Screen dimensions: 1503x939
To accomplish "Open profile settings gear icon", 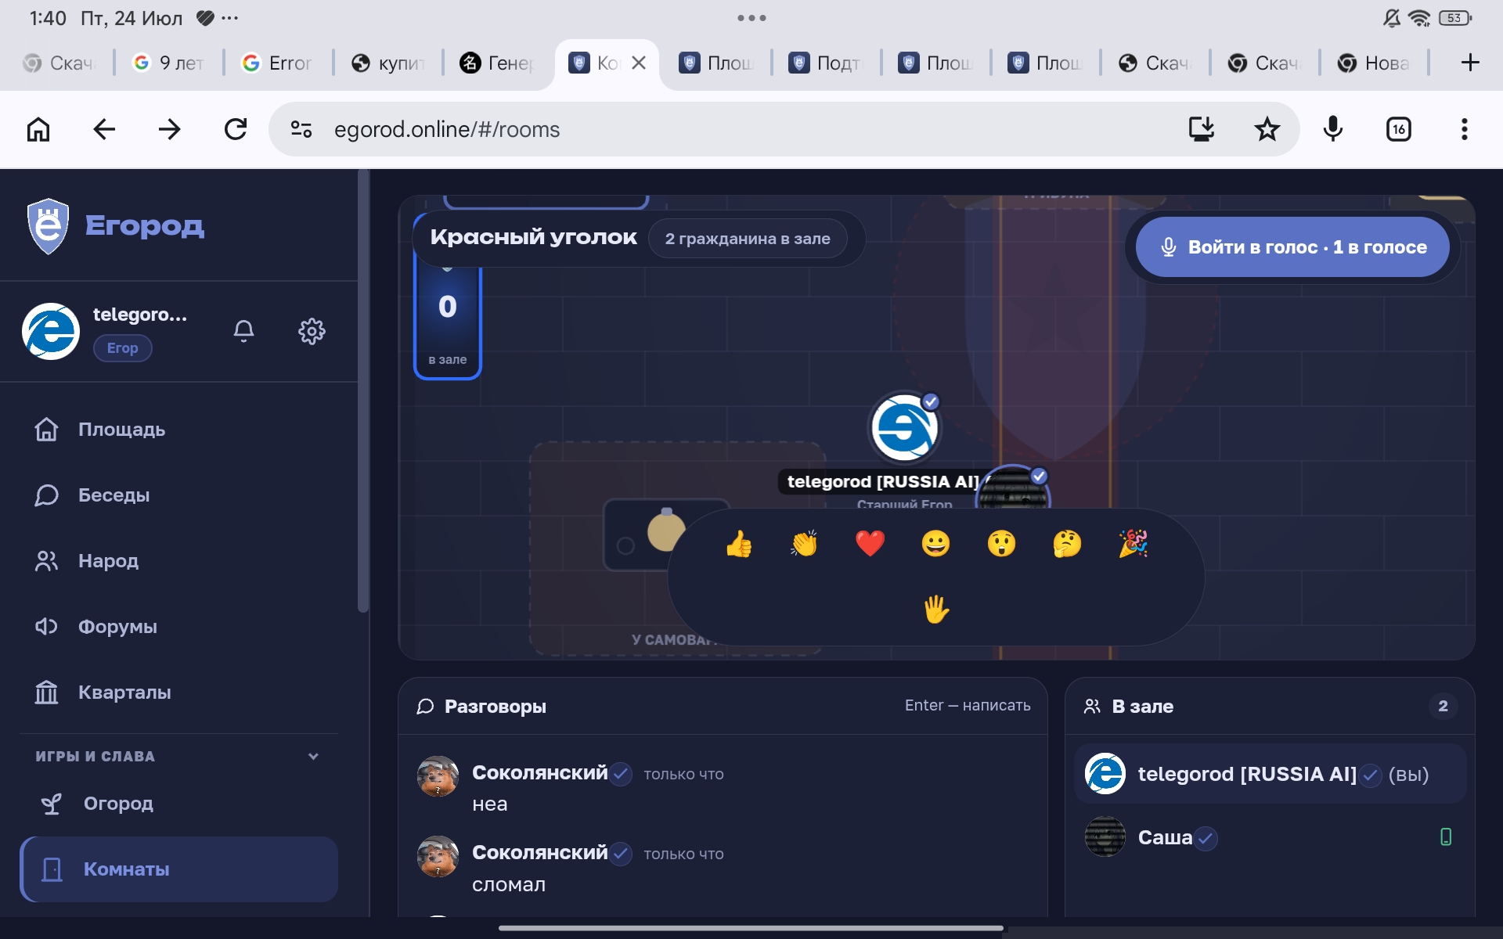I will tap(312, 331).
